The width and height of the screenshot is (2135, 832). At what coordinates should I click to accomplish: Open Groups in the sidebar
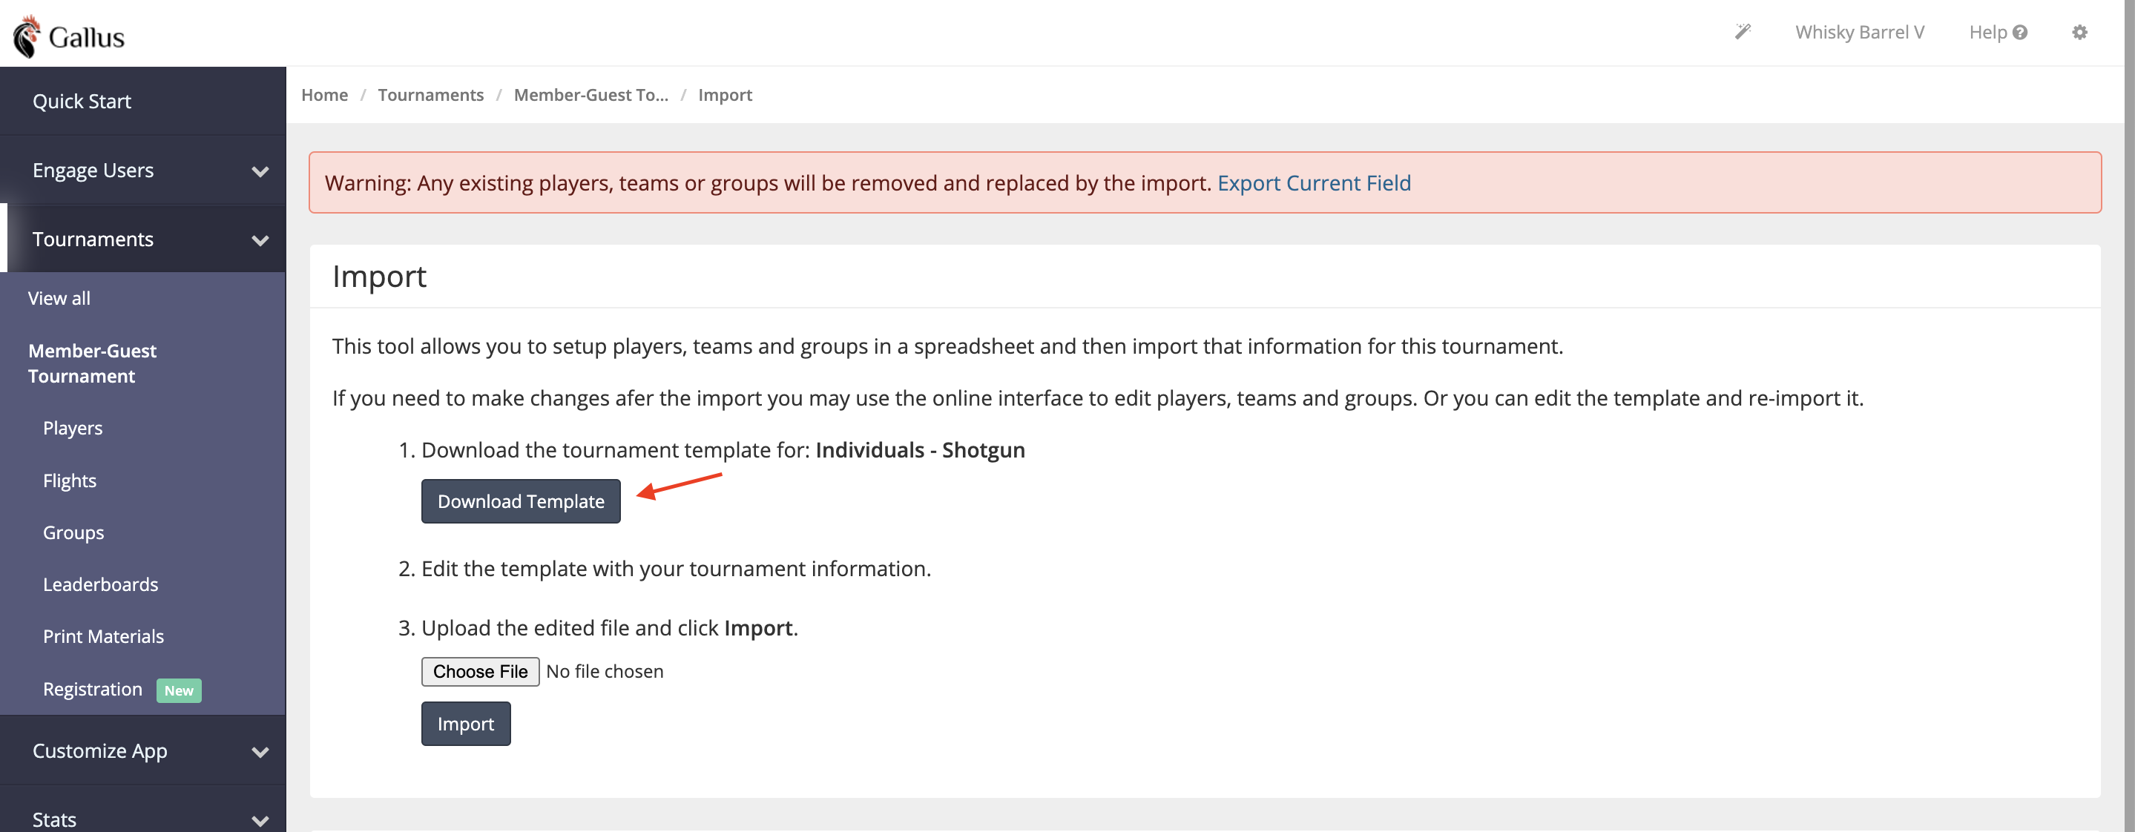73,533
